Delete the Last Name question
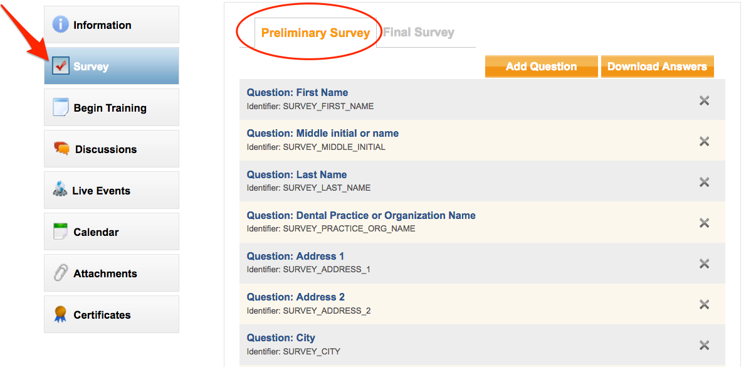Viewport: 751px width, 367px height. tap(704, 182)
